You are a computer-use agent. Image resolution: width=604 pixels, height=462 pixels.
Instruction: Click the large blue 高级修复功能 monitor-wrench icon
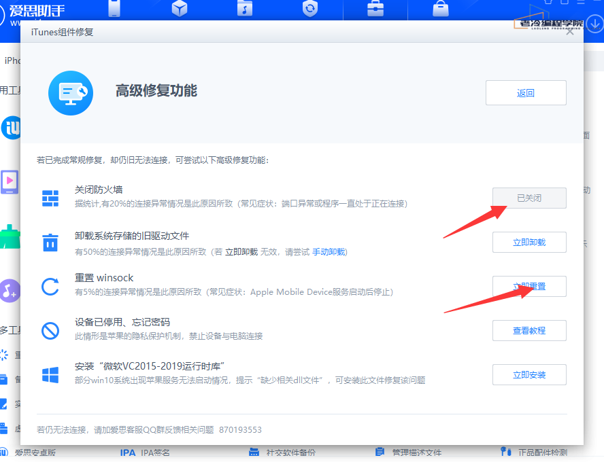click(x=71, y=92)
